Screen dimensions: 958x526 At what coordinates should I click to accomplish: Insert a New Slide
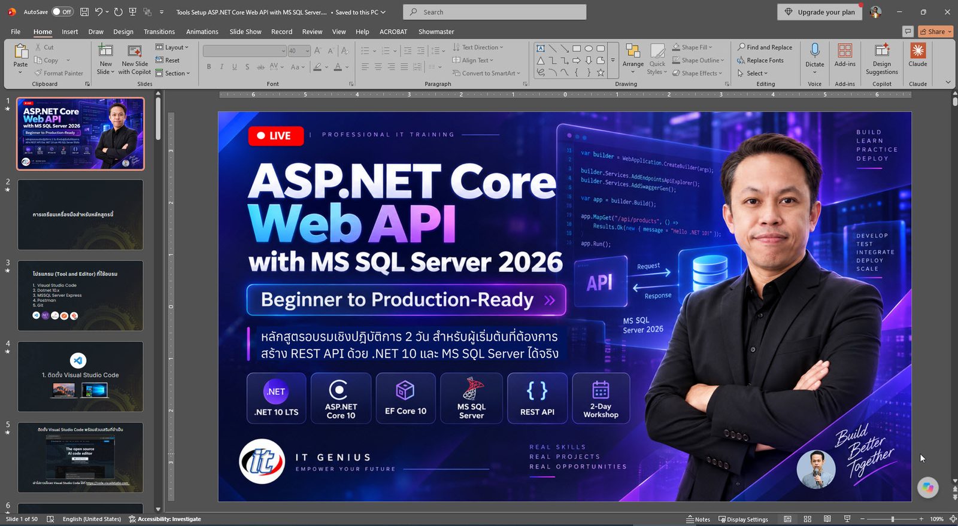click(x=105, y=59)
